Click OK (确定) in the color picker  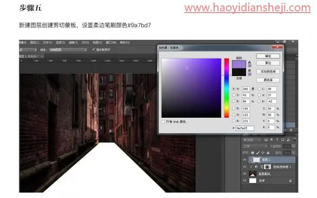click(268, 56)
